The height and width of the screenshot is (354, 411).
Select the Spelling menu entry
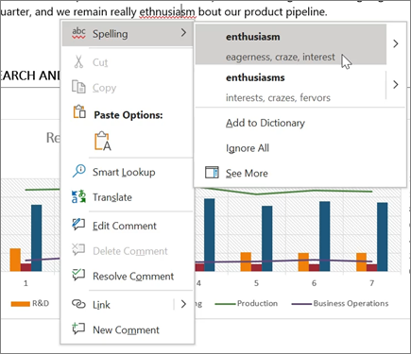tap(128, 33)
